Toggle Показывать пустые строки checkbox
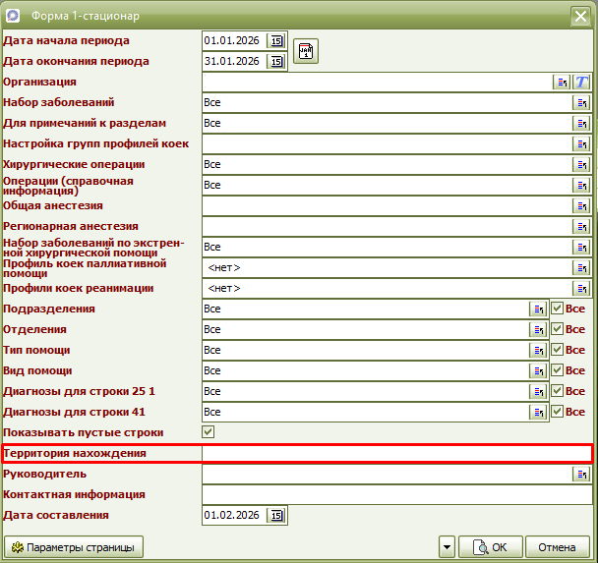Viewport: 598px width, 563px height. [x=209, y=432]
